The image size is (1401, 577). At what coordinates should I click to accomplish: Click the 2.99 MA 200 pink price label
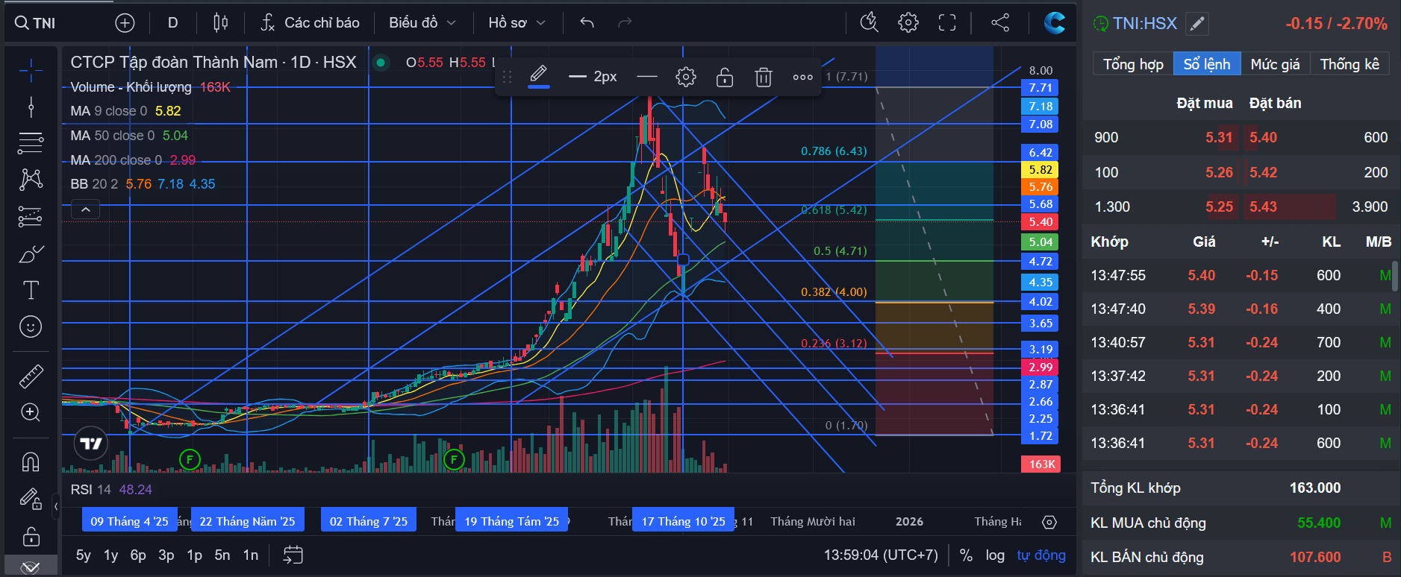[x=1040, y=367]
